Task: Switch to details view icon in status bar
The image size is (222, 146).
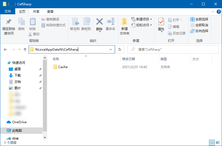Action: (x=212, y=143)
